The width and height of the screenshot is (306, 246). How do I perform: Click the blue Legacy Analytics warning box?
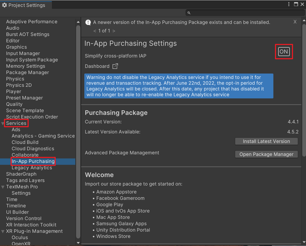(179, 86)
